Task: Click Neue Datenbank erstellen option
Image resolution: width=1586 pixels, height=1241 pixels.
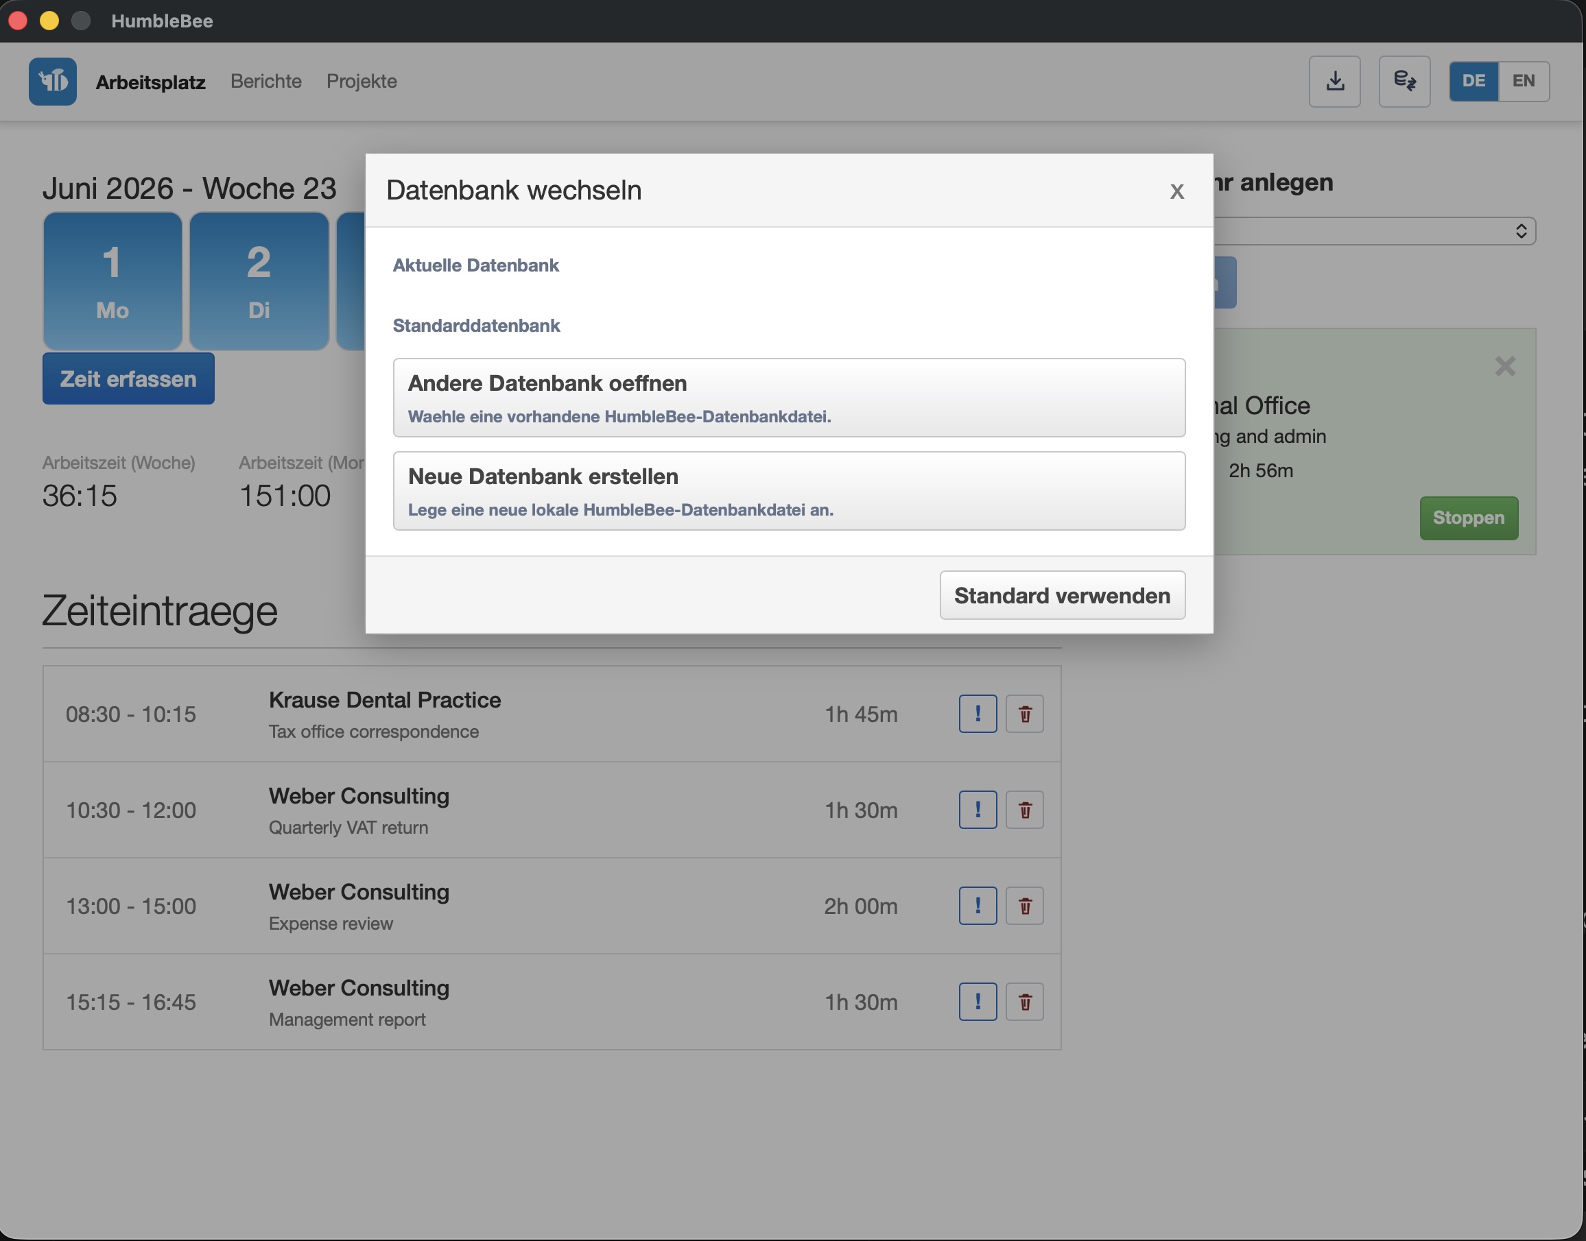Action: click(x=790, y=490)
